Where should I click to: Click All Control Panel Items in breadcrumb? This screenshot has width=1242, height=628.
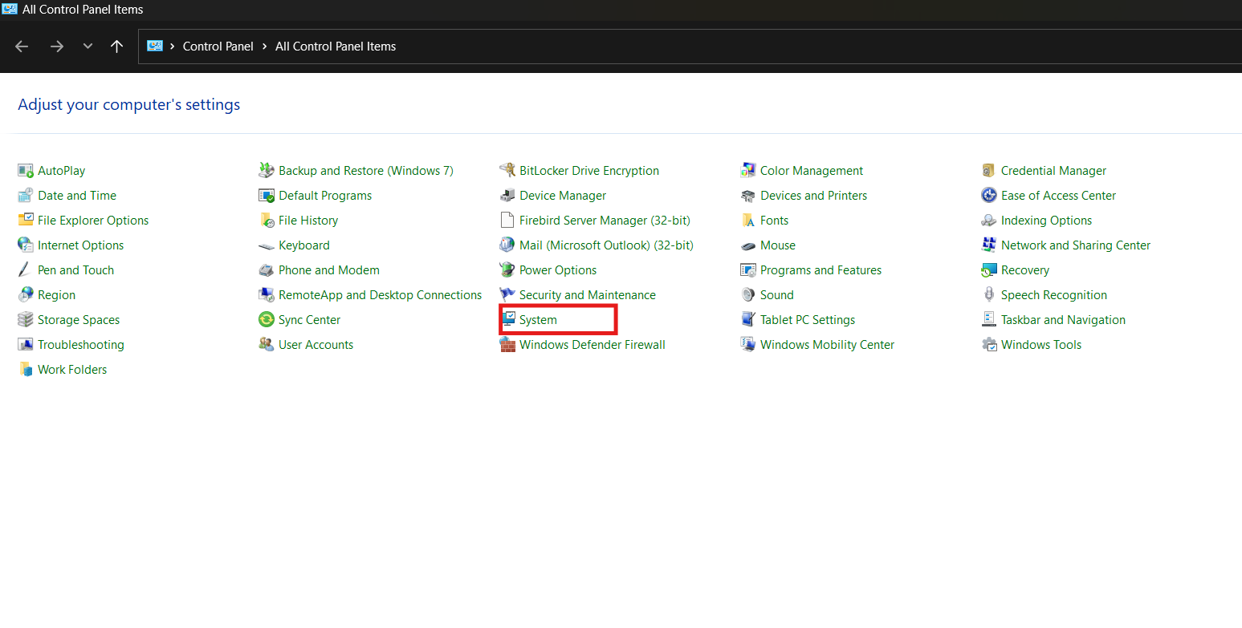pyautogui.click(x=336, y=46)
